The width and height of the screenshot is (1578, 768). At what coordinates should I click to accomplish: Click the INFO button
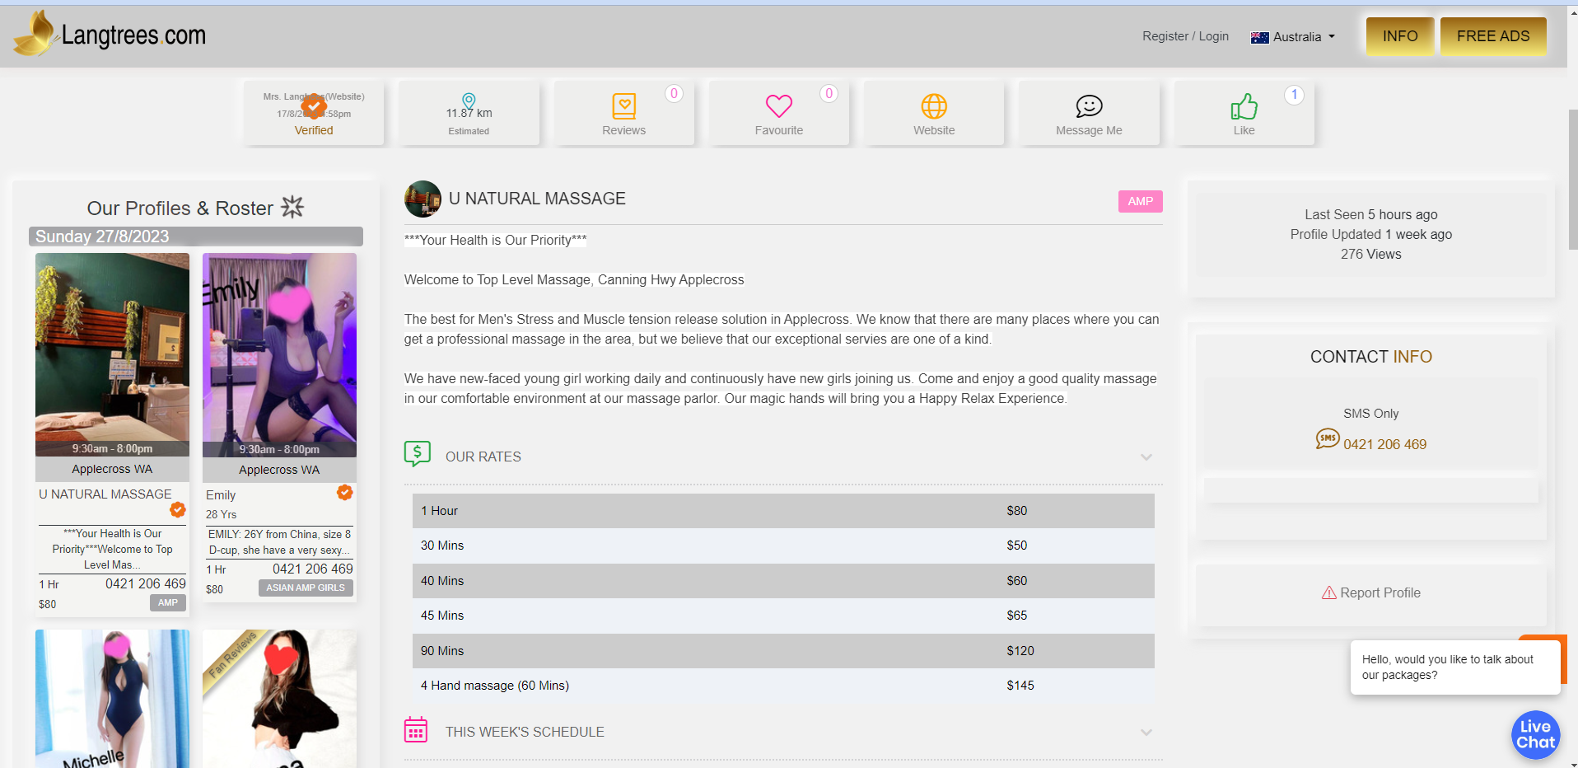1400,36
